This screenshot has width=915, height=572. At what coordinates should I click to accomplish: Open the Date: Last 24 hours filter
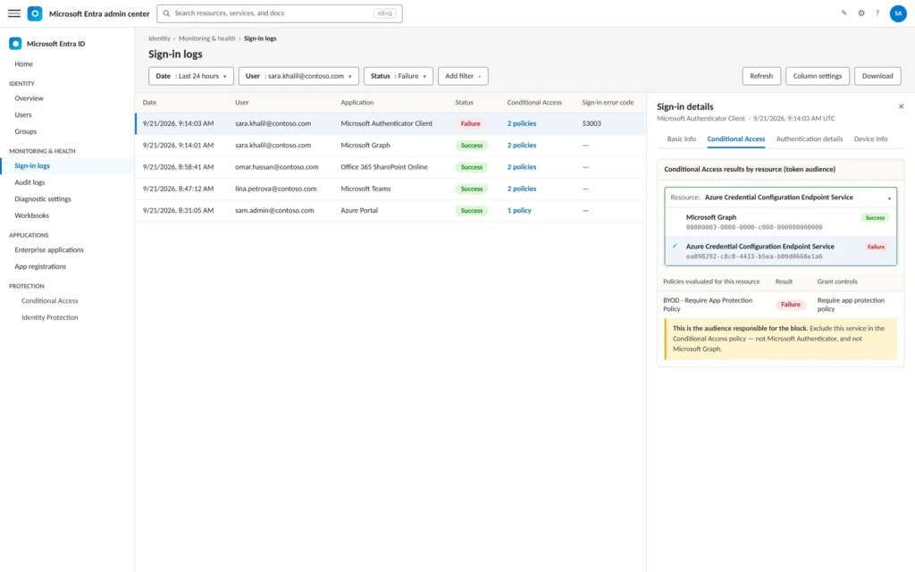click(x=191, y=76)
